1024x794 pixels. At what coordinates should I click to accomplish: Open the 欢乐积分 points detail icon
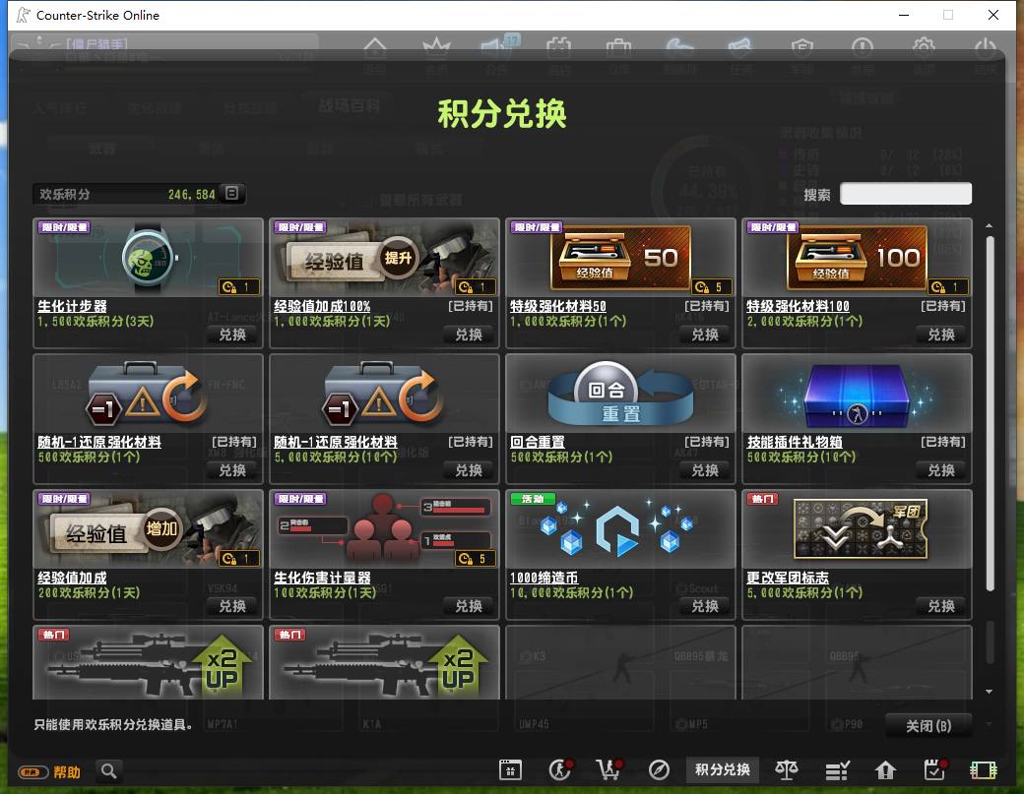[231, 193]
